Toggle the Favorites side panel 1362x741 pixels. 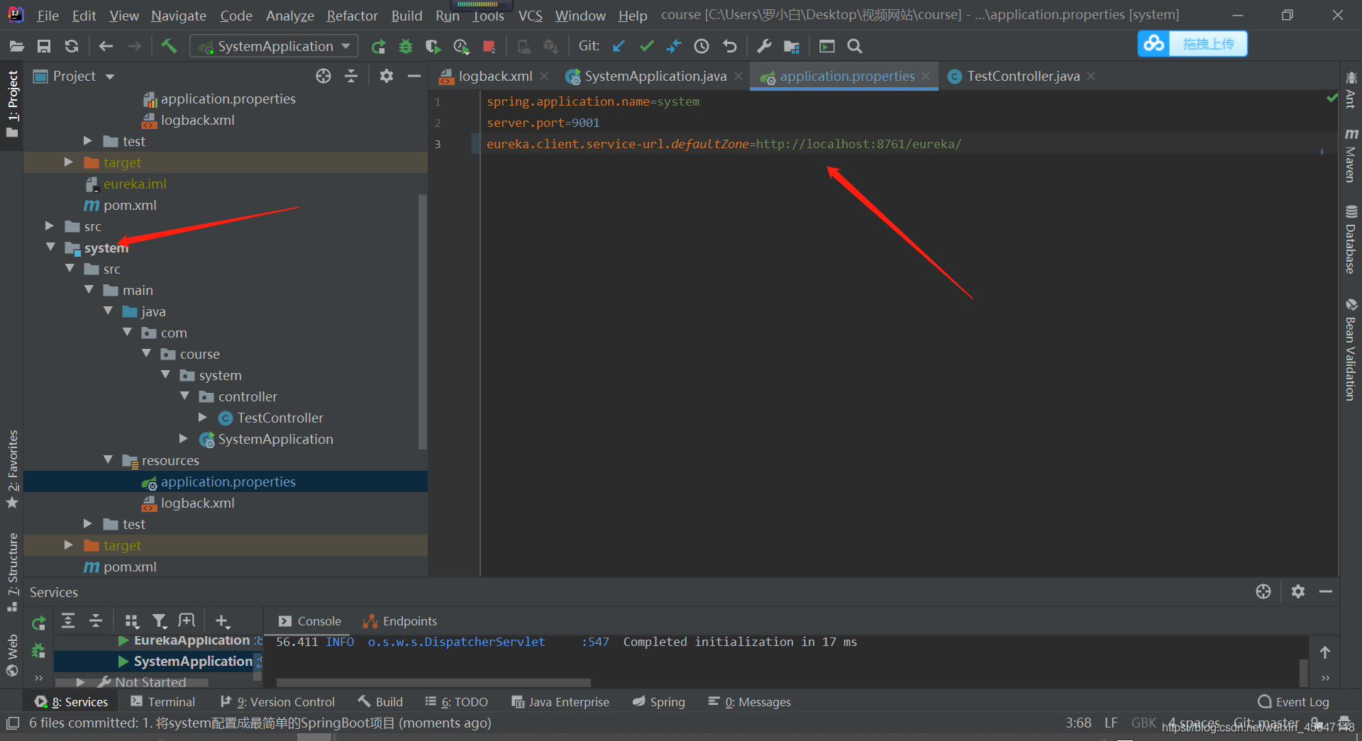(x=12, y=469)
